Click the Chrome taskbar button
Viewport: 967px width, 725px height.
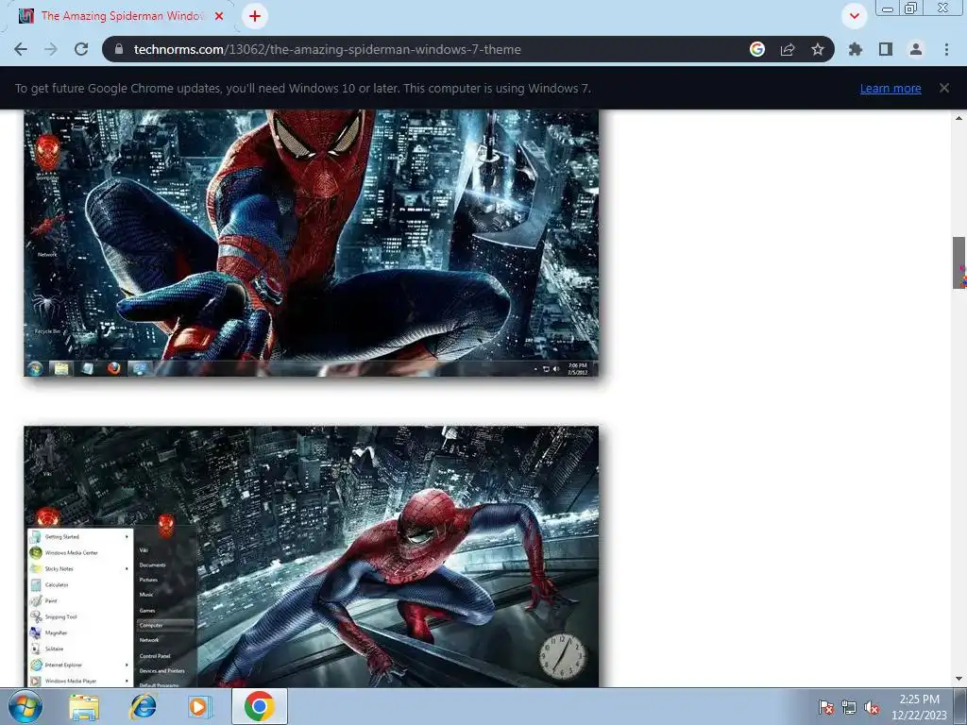[x=259, y=706]
